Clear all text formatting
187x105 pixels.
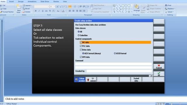[x=65, y=6]
